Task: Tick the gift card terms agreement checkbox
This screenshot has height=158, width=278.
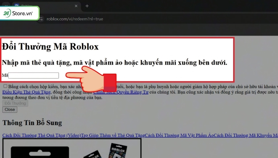Action: [x=5, y=86]
